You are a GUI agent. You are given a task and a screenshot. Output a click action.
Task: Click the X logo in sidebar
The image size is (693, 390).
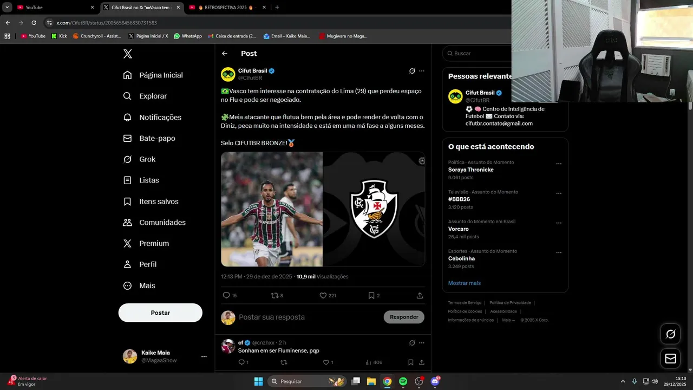128,54
